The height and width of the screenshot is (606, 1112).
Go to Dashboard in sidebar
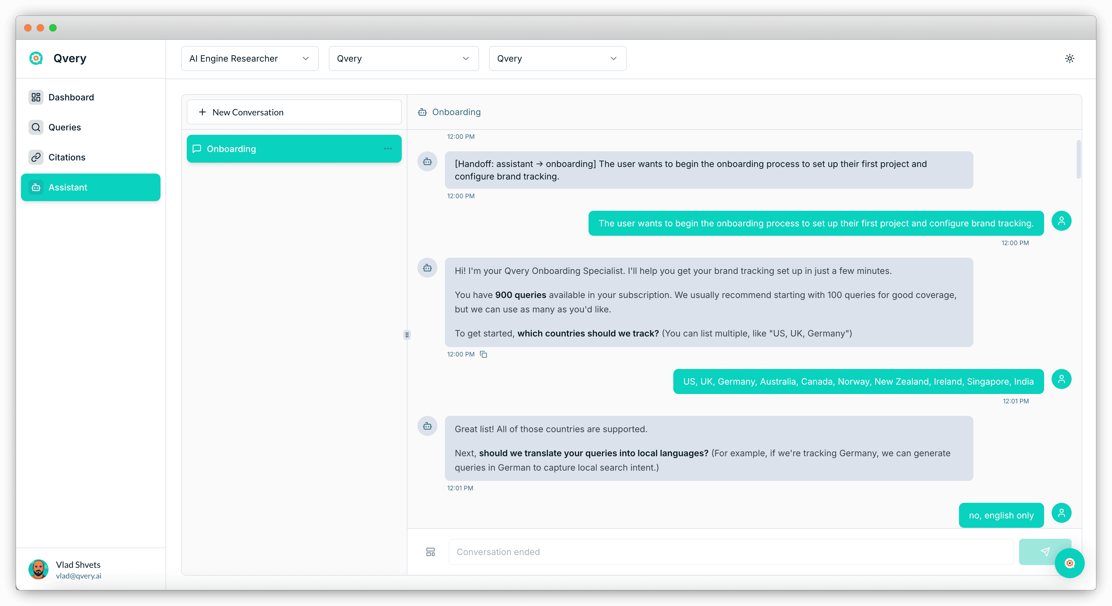coord(71,98)
